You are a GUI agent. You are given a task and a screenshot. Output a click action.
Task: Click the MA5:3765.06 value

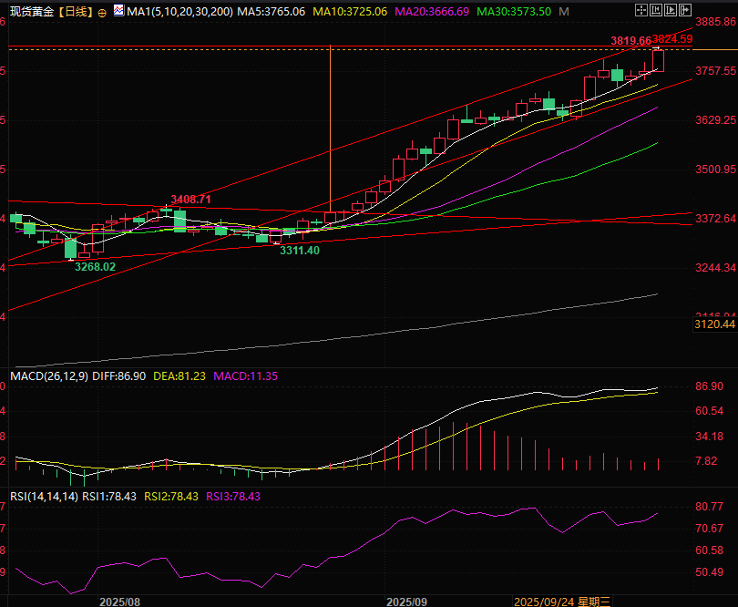272,12
